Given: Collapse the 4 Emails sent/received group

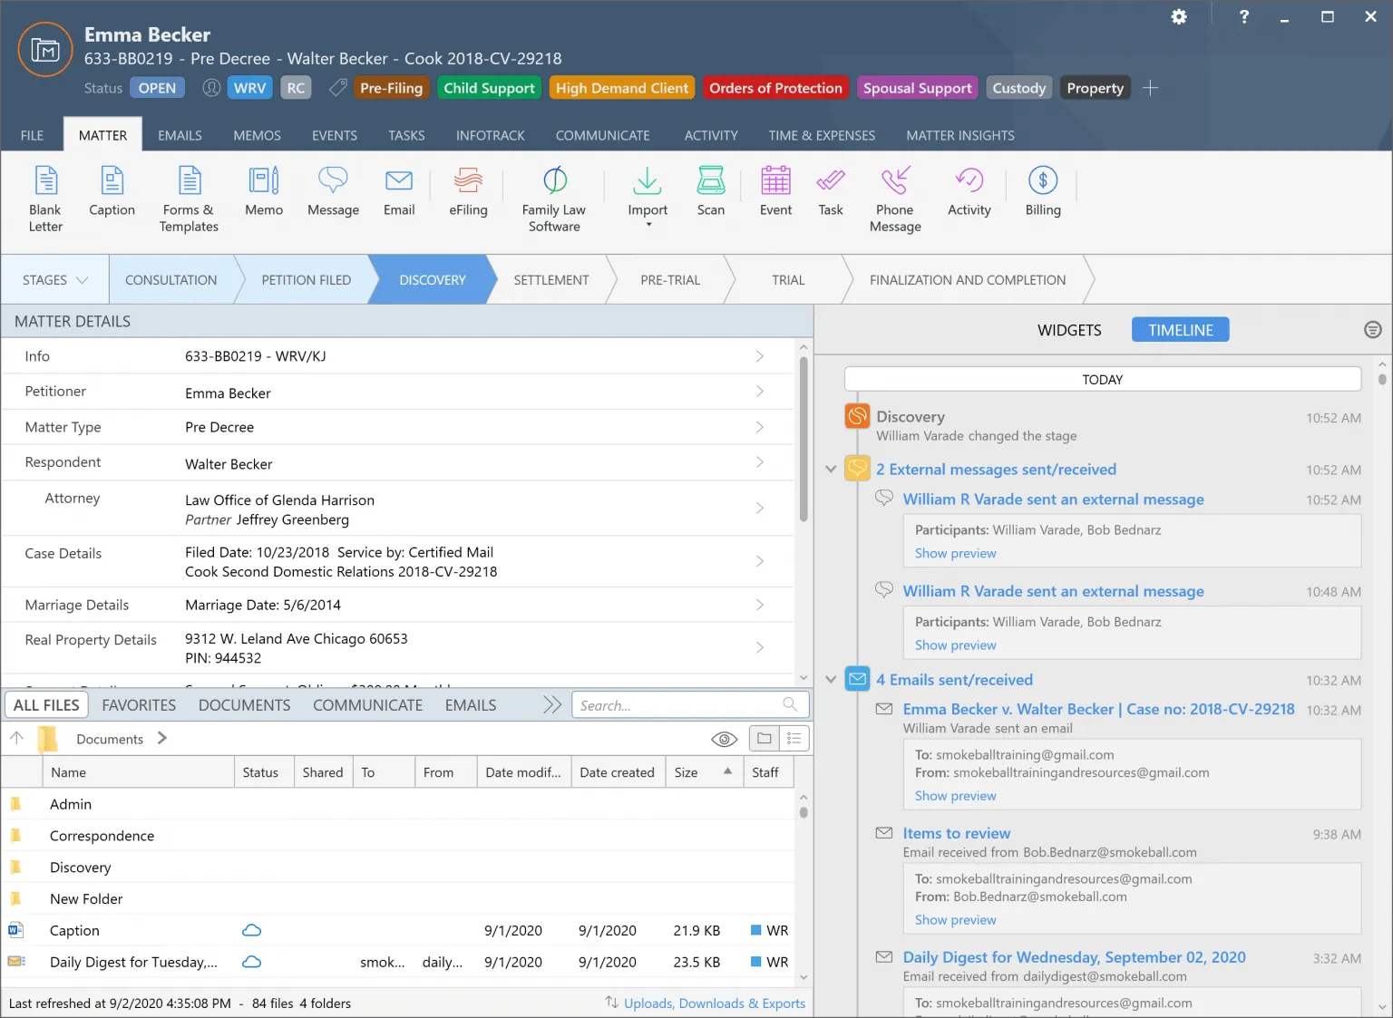Looking at the screenshot, I should click(x=831, y=680).
